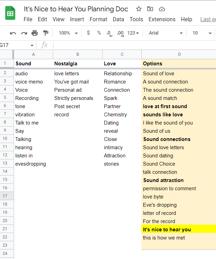Open the Arial font dropdown
The width and height of the screenshot is (216, 259).
[166, 33]
